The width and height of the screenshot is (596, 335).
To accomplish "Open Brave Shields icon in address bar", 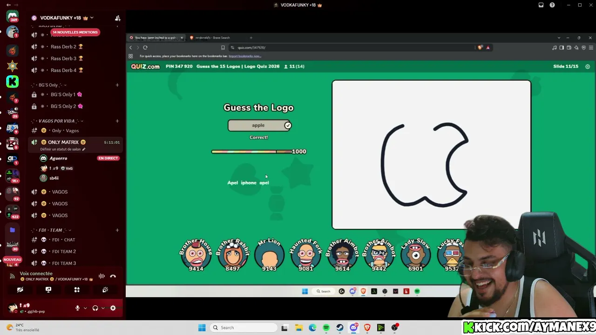I will pyautogui.click(x=480, y=47).
